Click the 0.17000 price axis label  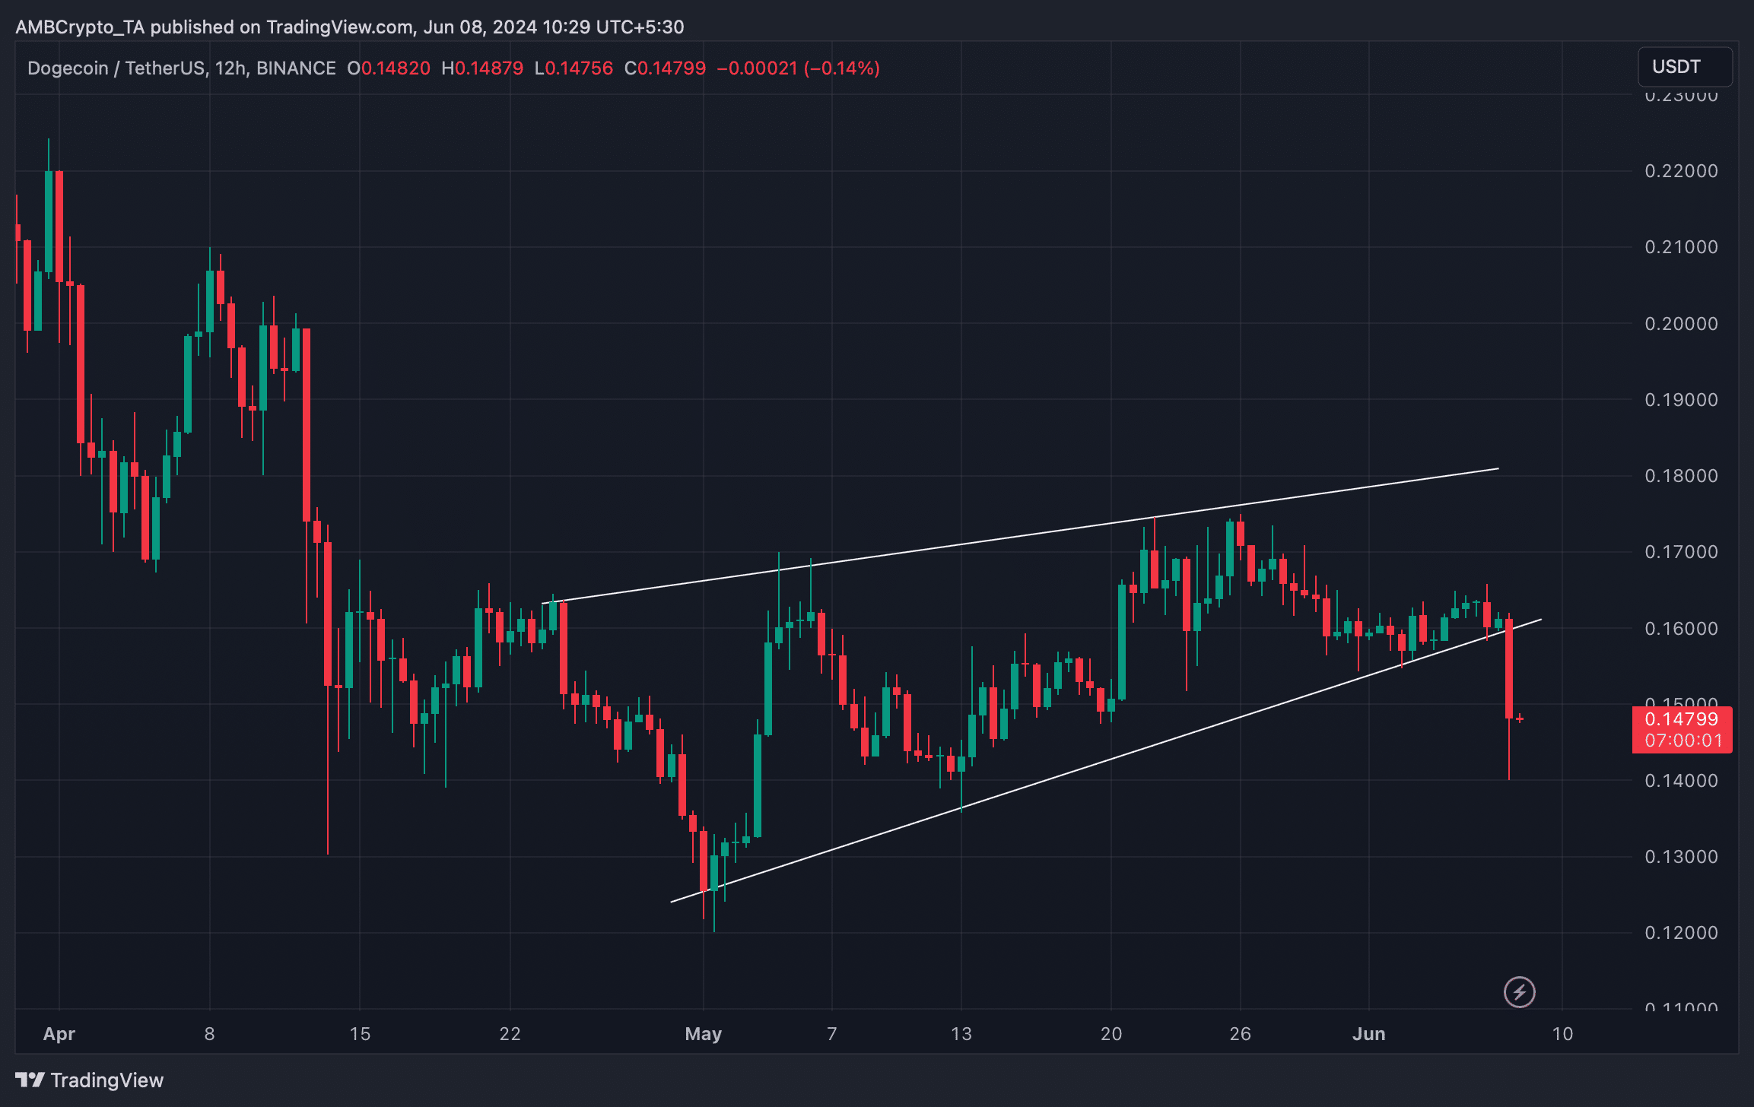click(1681, 552)
